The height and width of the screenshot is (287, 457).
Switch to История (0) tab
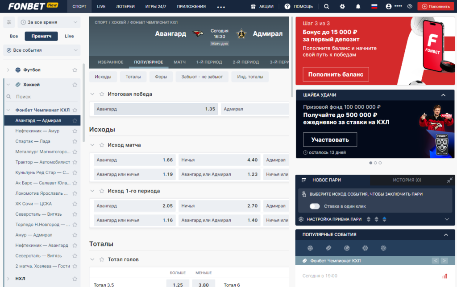pos(407,180)
